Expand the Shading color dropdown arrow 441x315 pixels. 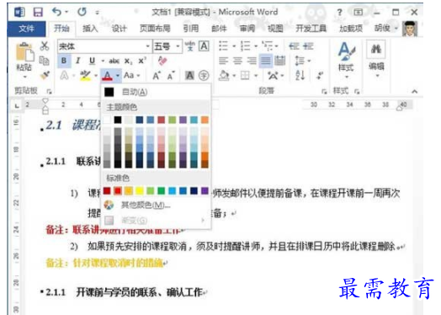click(234, 76)
